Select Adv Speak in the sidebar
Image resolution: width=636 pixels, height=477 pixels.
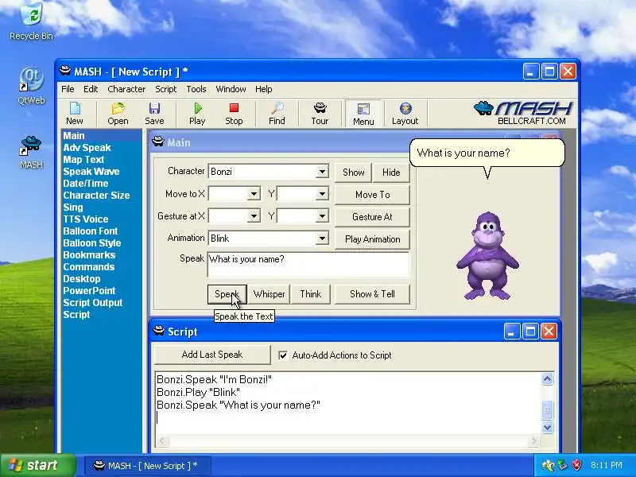pyautogui.click(x=87, y=148)
